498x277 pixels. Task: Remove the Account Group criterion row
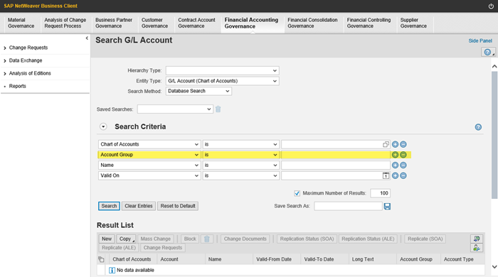pos(403,155)
